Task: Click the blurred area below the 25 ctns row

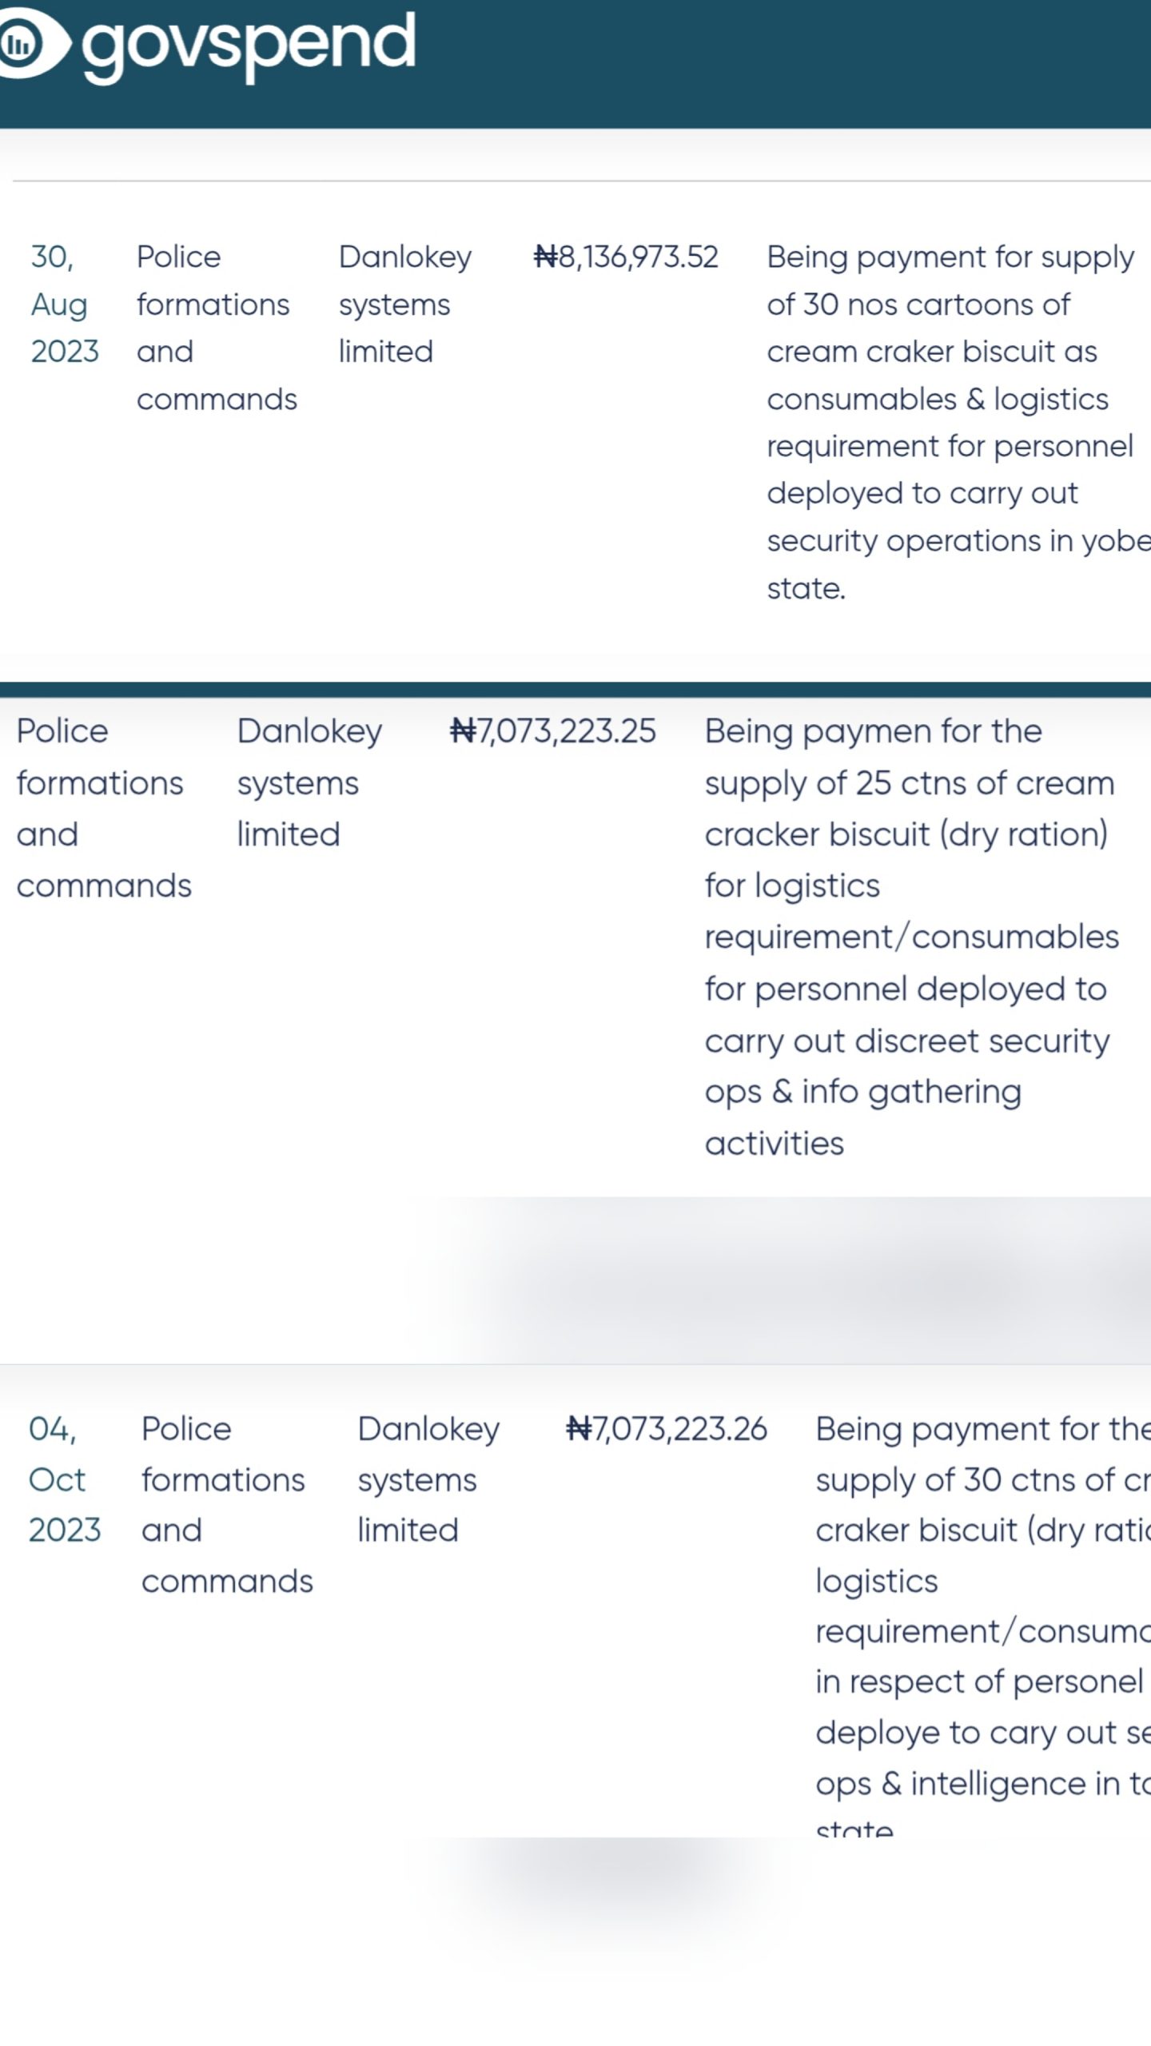Action: (x=799, y=1279)
